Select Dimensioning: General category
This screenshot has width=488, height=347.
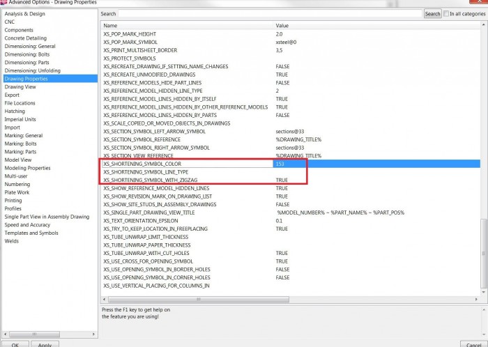coord(30,46)
